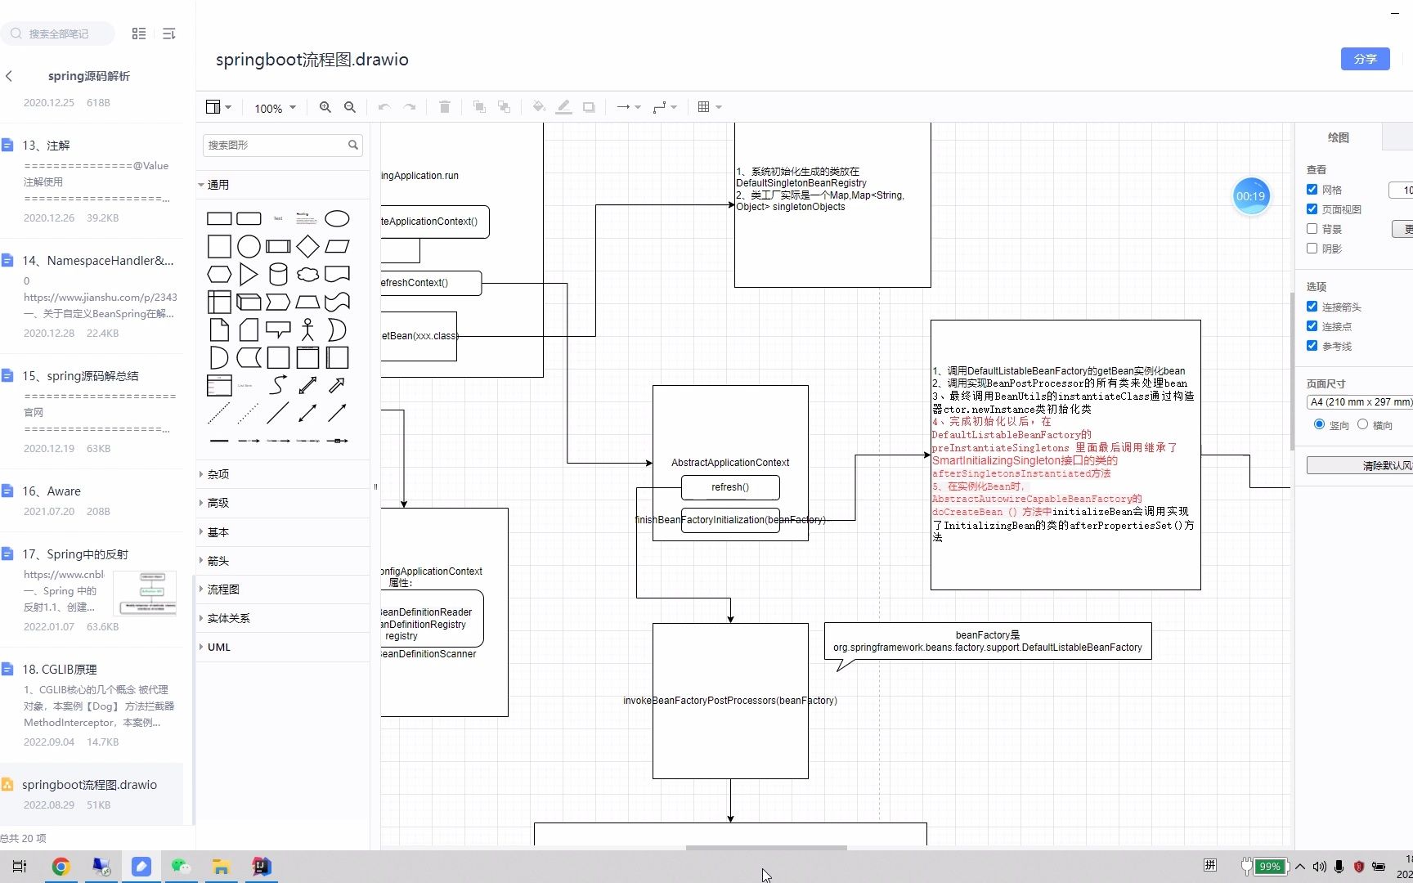Select the diamond shape in the palette
Image resolution: width=1413 pixels, height=883 pixels.
click(x=307, y=246)
